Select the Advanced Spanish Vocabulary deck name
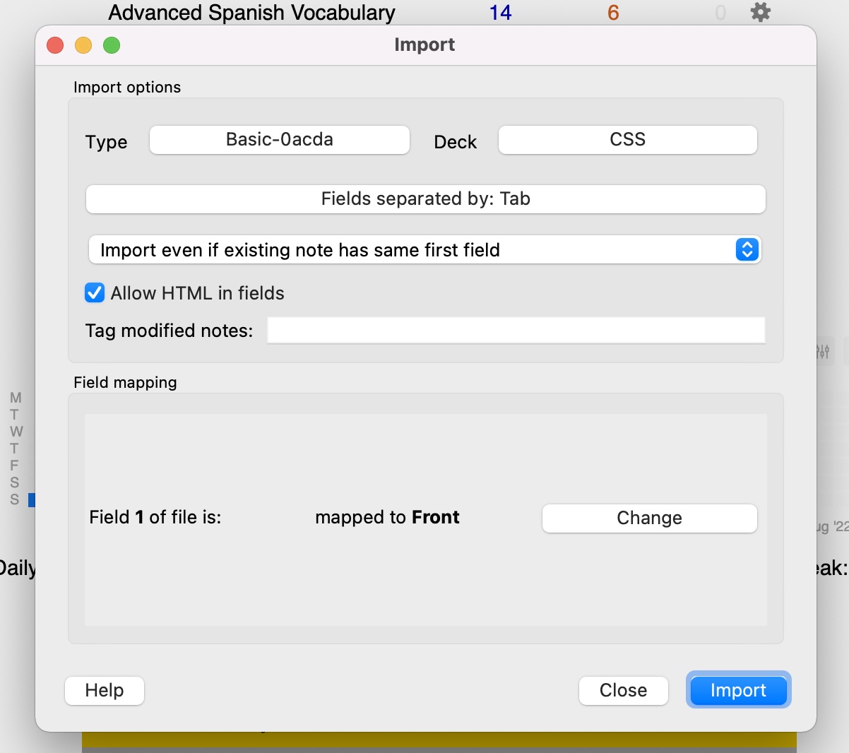Image resolution: width=849 pixels, height=753 pixels. coord(251,12)
